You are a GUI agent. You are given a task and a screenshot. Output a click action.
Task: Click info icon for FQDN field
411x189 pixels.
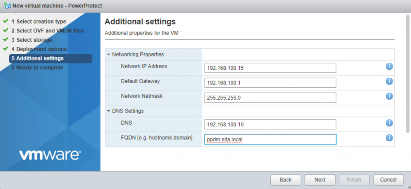[389, 138]
